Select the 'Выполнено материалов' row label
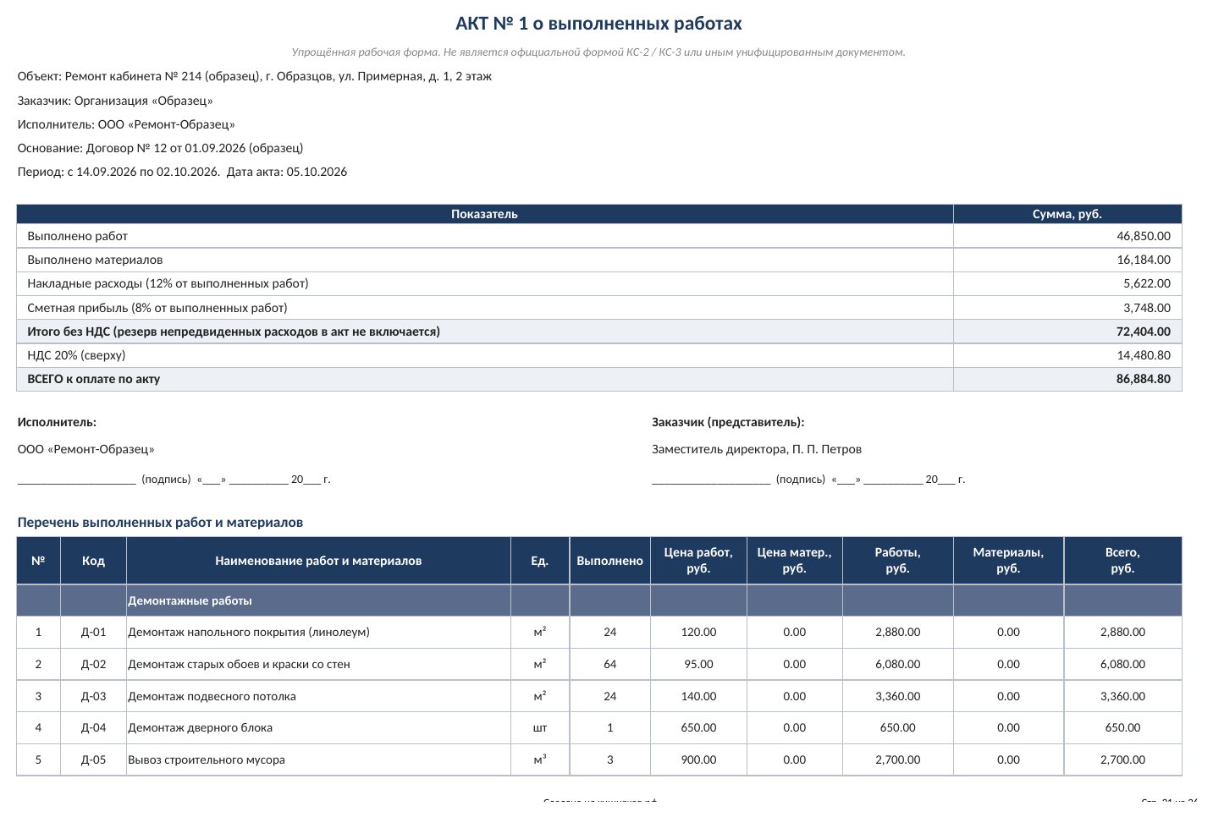The width and height of the screenshot is (1213, 817). point(95,260)
